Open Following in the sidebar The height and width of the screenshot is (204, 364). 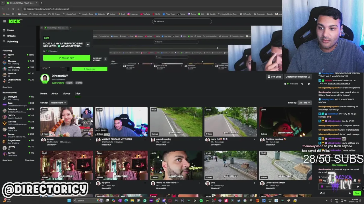pos(12,41)
